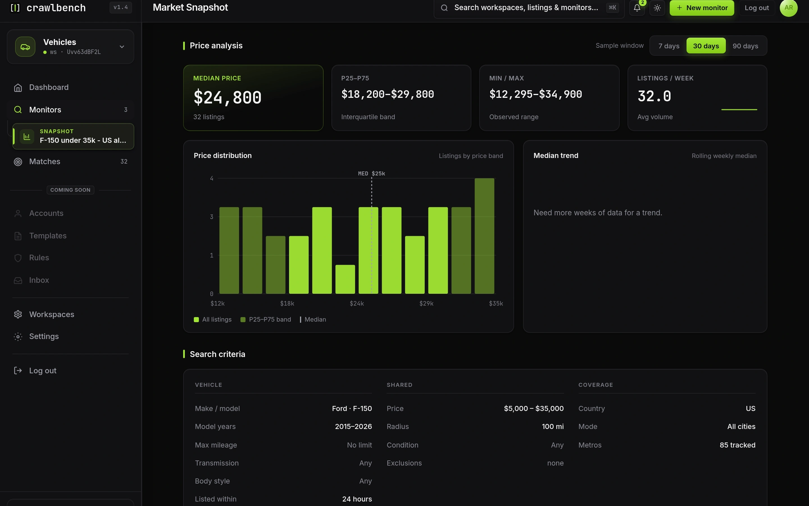809x506 pixels.
Task: Click the Rules shield icon
Action: pos(18,258)
